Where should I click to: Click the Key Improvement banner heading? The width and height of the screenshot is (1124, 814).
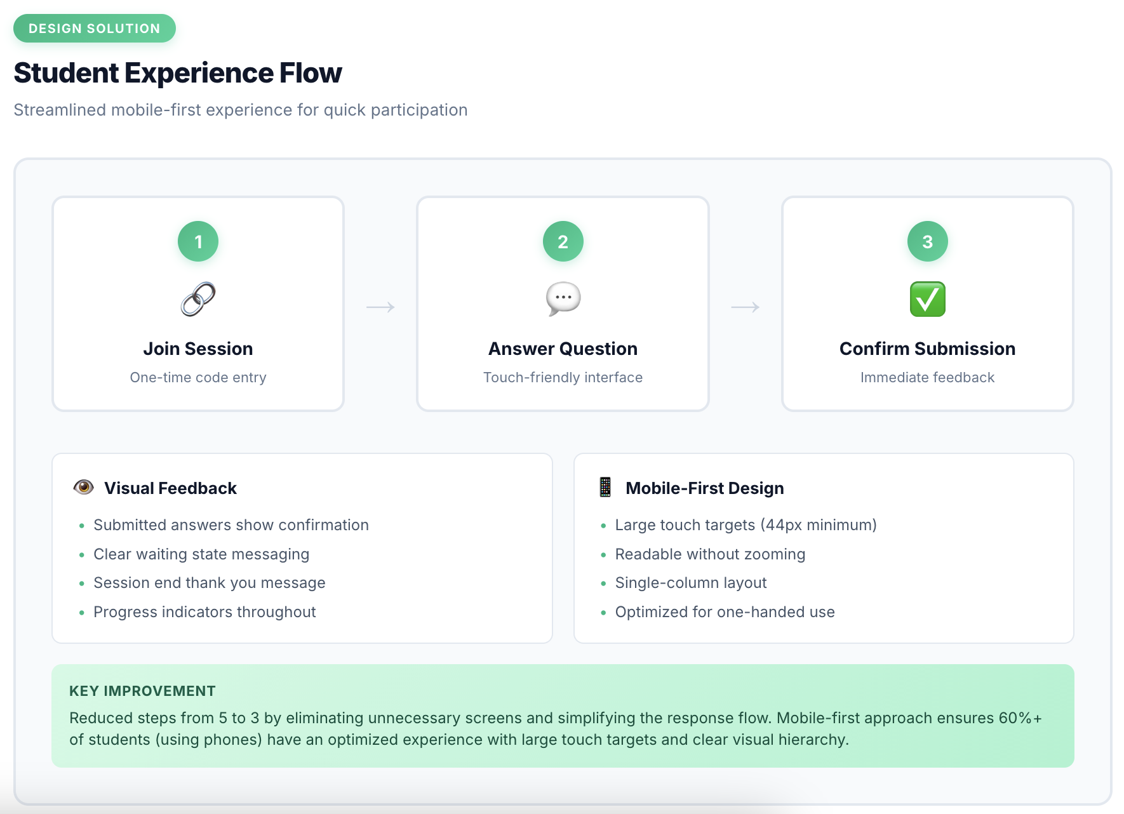point(142,691)
